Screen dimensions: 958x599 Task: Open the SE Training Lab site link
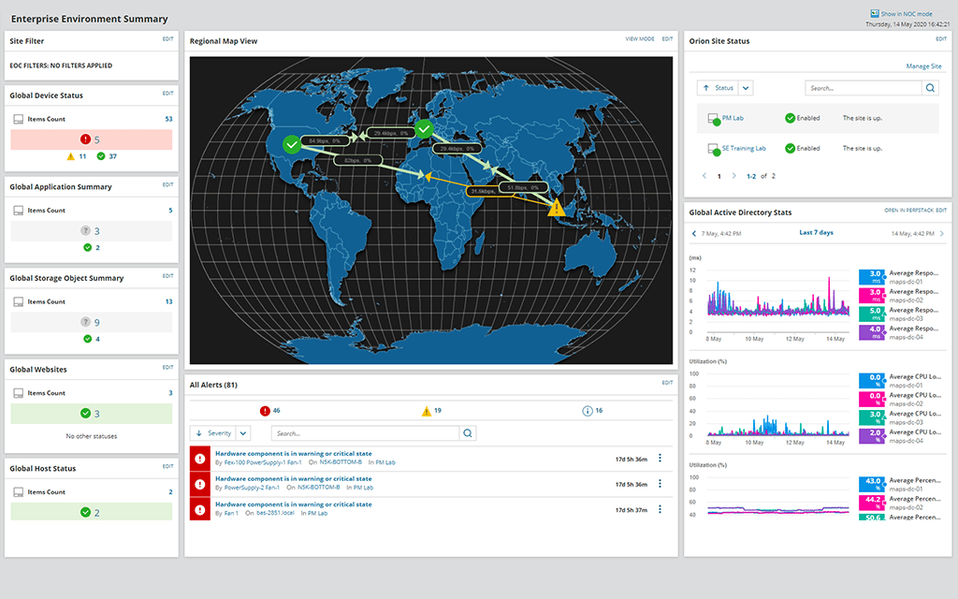745,148
